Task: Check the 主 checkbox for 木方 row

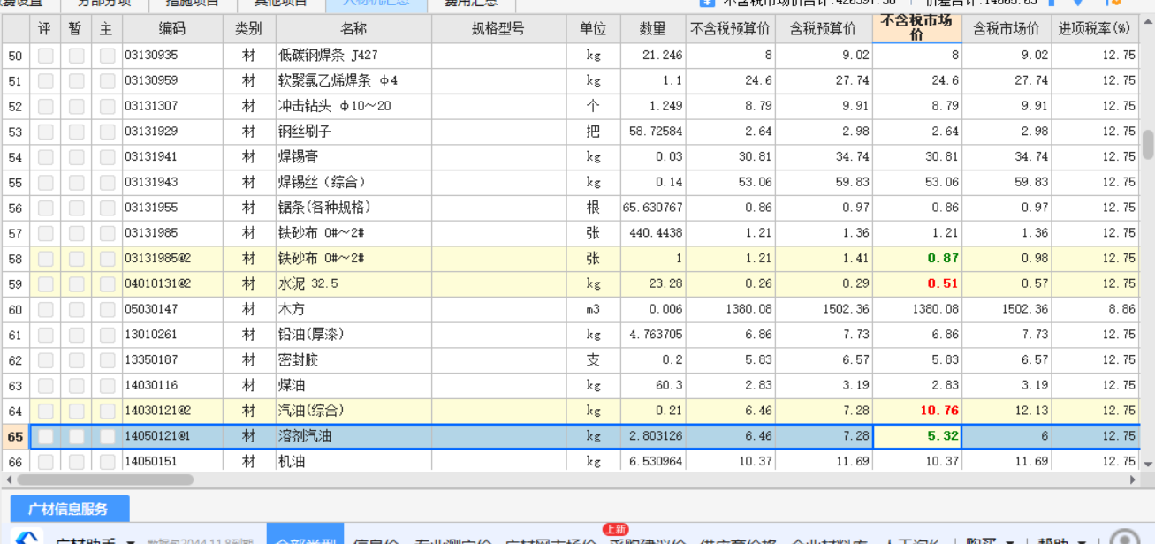Action: tap(107, 310)
